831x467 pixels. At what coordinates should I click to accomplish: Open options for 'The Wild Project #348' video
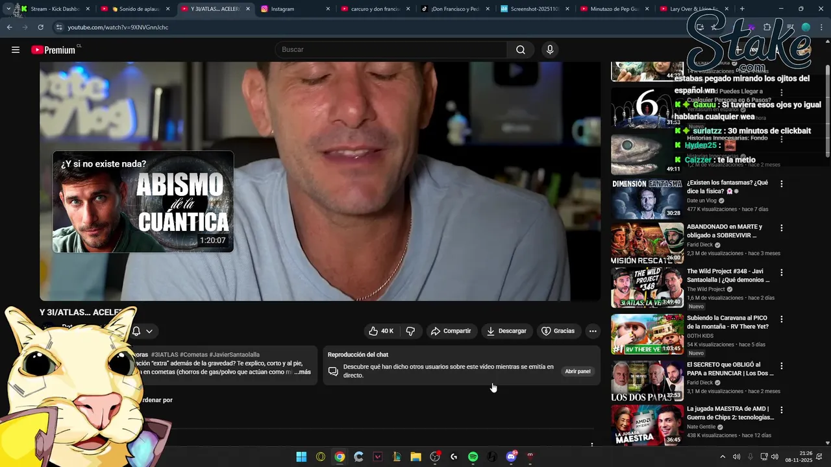[782, 272]
